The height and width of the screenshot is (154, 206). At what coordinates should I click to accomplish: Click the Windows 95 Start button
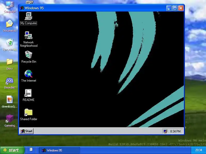click(x=27, y=131)
